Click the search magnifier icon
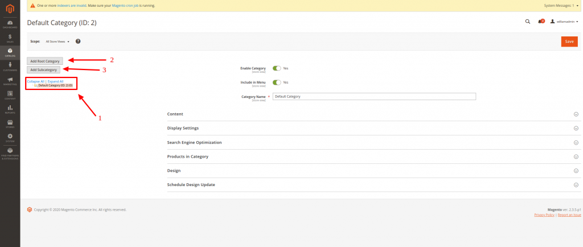Viewport: 583px width, 247px height. click(x=527, y=22)
